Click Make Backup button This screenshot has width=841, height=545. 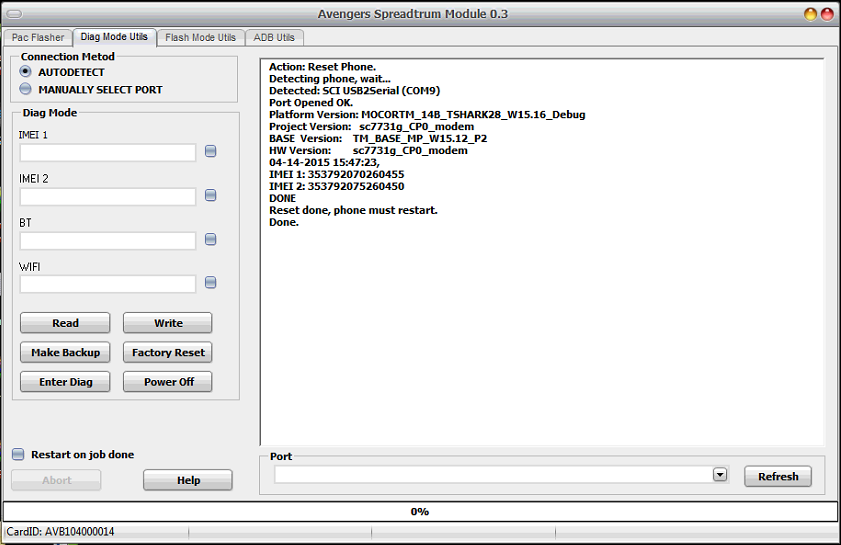click(x=65, y=353)
